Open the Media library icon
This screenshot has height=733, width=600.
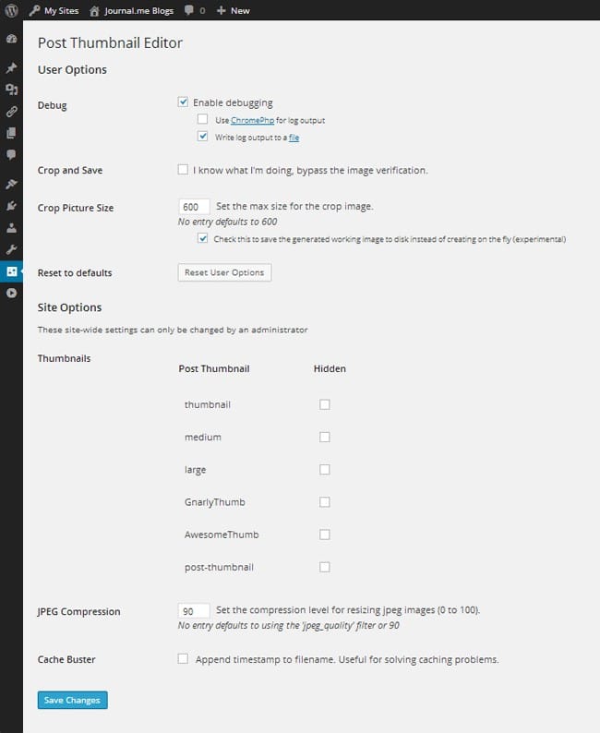click(x=11, y=90)
